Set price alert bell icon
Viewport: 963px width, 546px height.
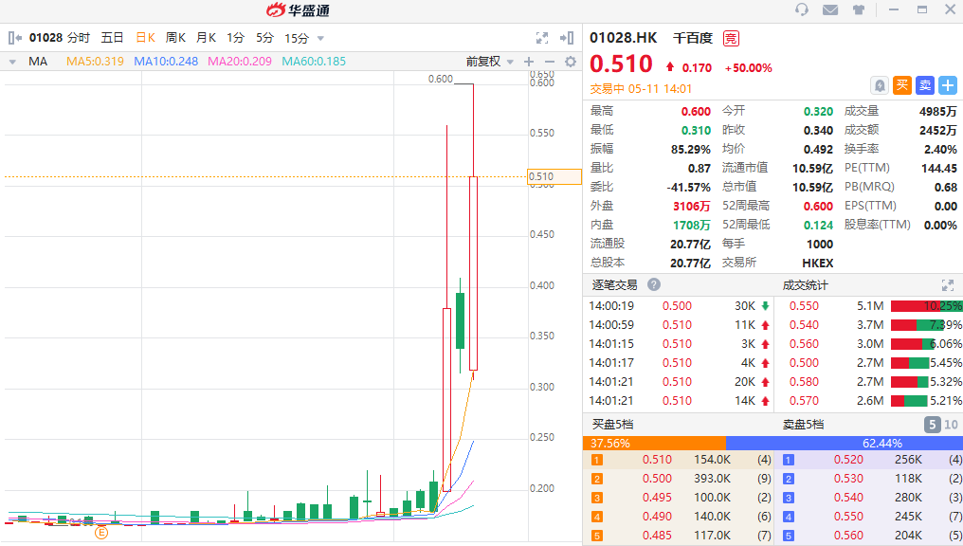coord(880,85)
